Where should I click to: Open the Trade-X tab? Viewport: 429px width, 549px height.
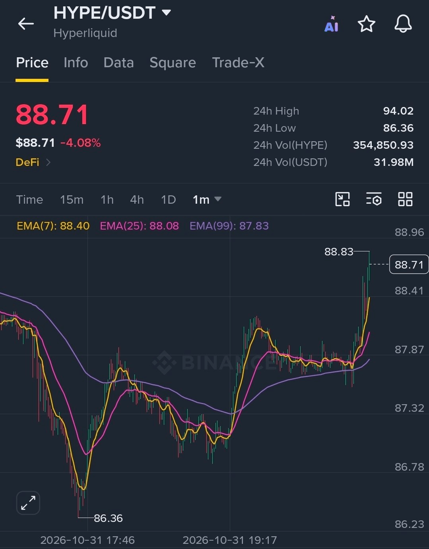pos(238,62)
